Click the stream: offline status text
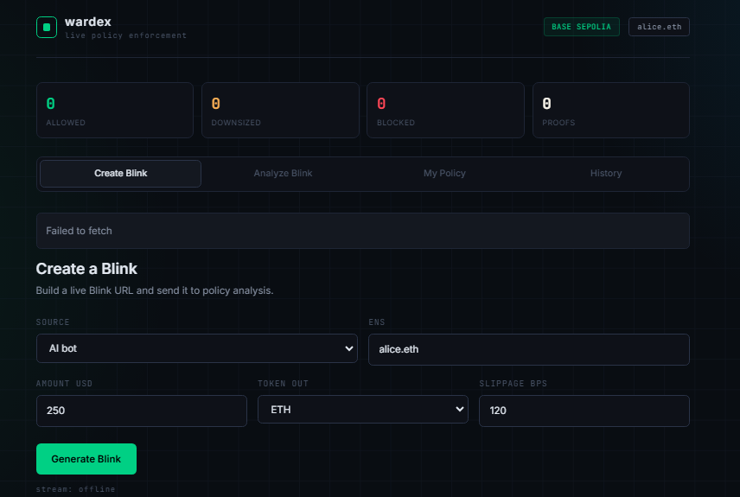 tap(75, 489)
